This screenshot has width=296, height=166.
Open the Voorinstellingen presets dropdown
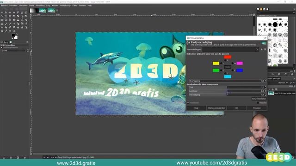(x=231, y=49)
